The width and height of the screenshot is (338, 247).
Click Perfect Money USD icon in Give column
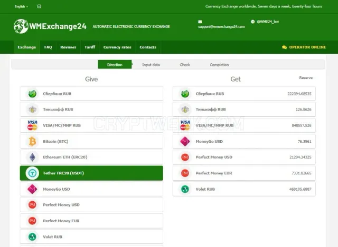point(32,205)
